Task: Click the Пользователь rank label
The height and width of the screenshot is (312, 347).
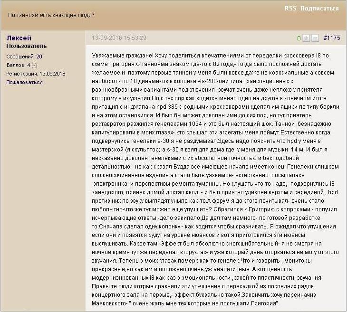Action: [x=26, y=46]
